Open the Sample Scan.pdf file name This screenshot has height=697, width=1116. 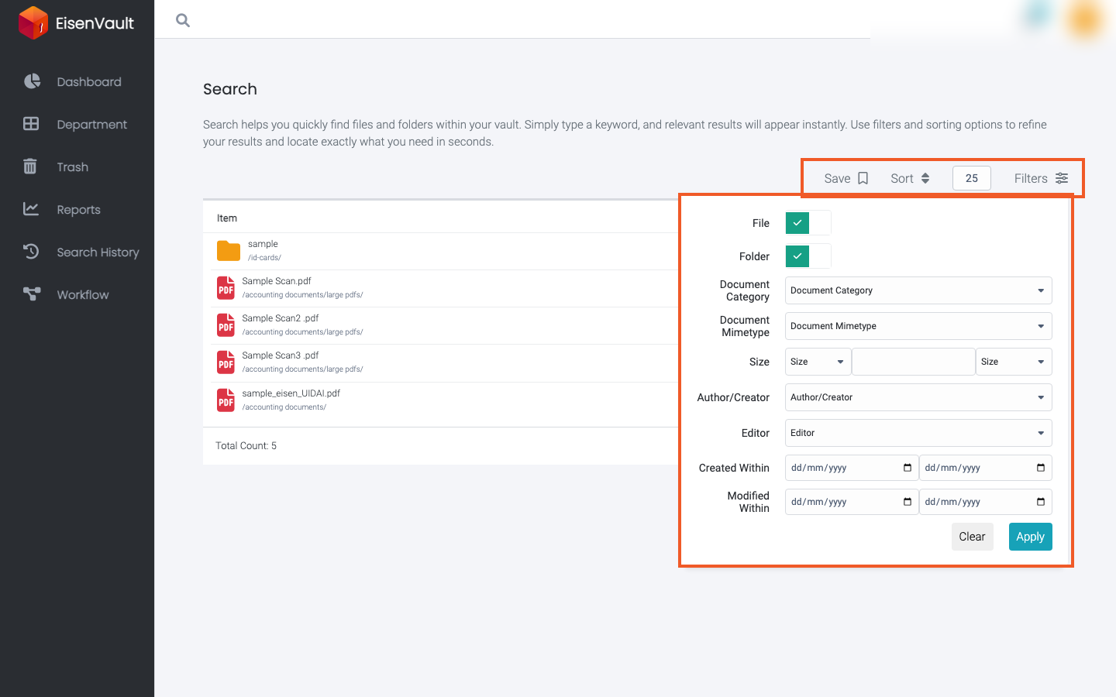[277, 281]
